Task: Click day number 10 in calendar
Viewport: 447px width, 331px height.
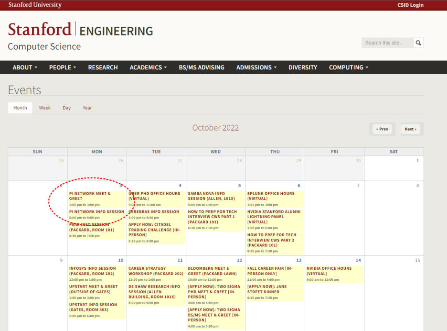Action: tap(121, 260)
